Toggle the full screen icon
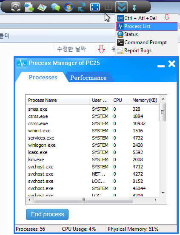Image resolution: width=180 pixels, height=235 pixels. coord(95,7)
